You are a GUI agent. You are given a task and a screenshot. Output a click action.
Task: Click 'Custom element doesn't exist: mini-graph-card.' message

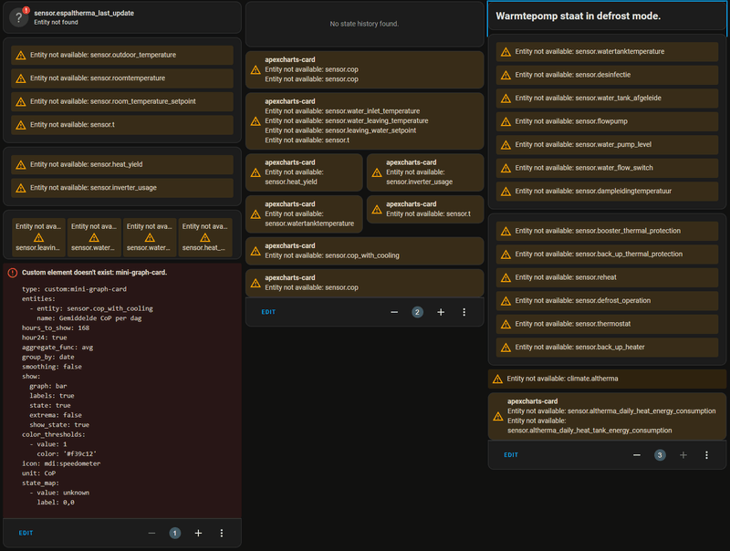point(95,273)
